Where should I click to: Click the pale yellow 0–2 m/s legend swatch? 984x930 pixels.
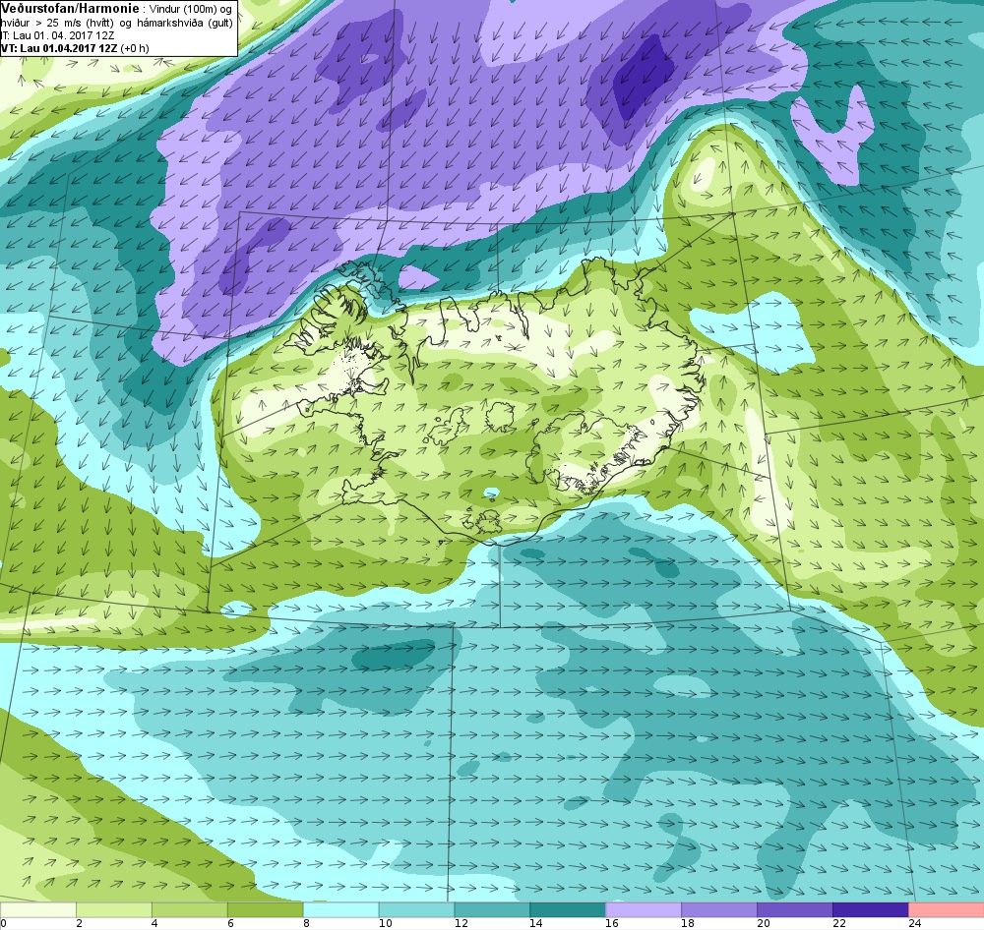[38, 909]
